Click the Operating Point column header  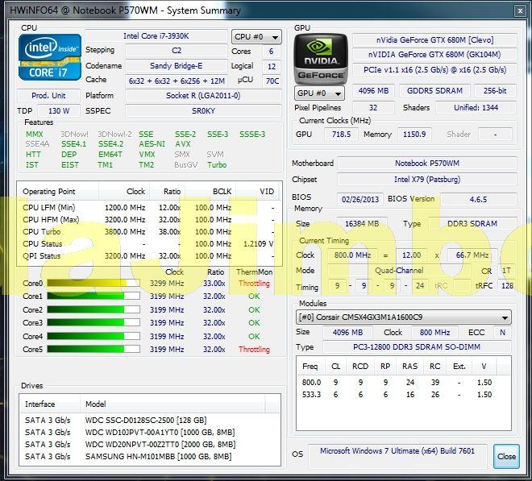pos(58,191)
